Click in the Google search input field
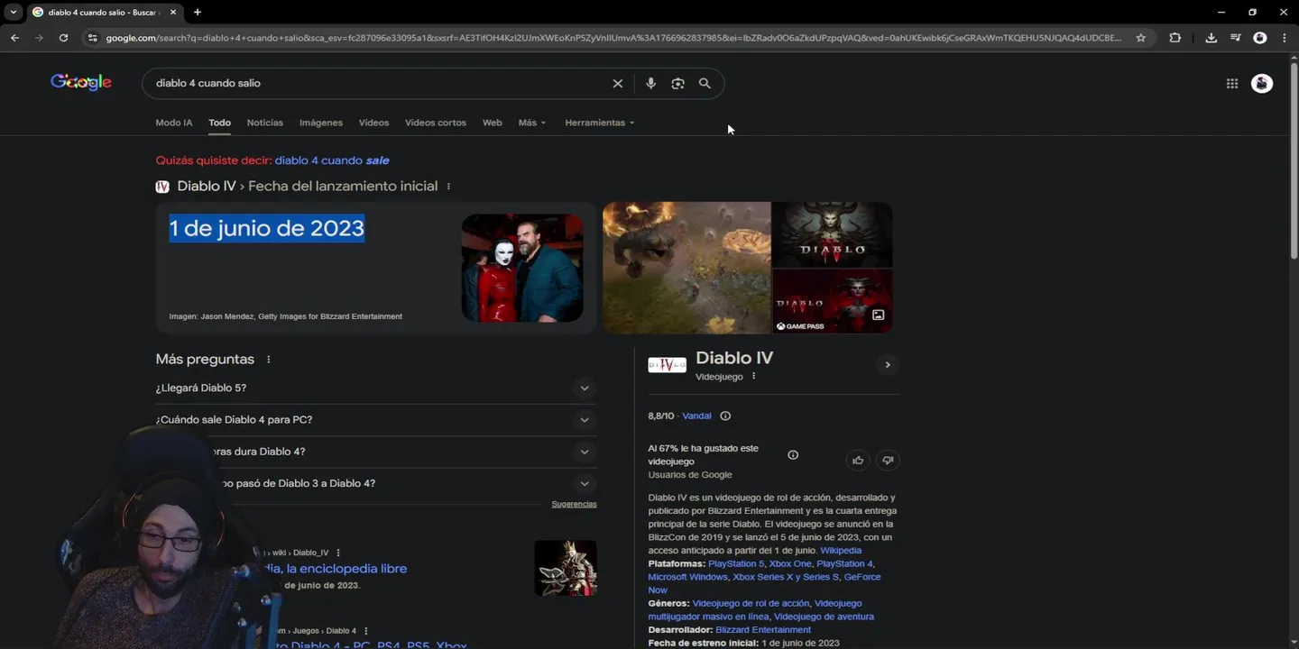1299x649 pixels. click(x=379, y=83)
